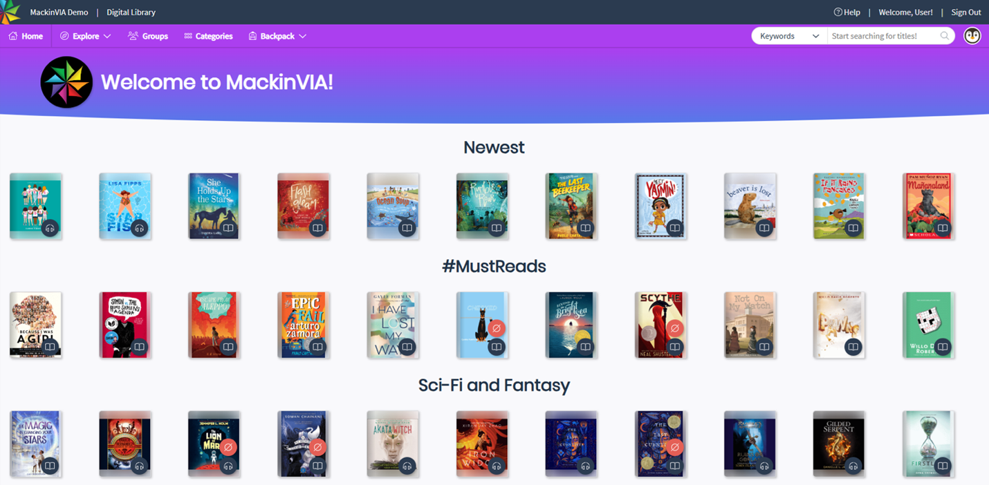Click the search magnifier icon
The image size is (989, 485).
click(945, 36)
